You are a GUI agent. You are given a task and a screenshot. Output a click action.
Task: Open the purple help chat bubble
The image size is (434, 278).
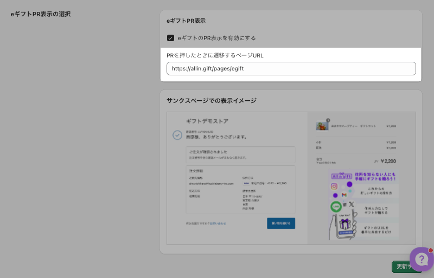[x=422, y=259]
